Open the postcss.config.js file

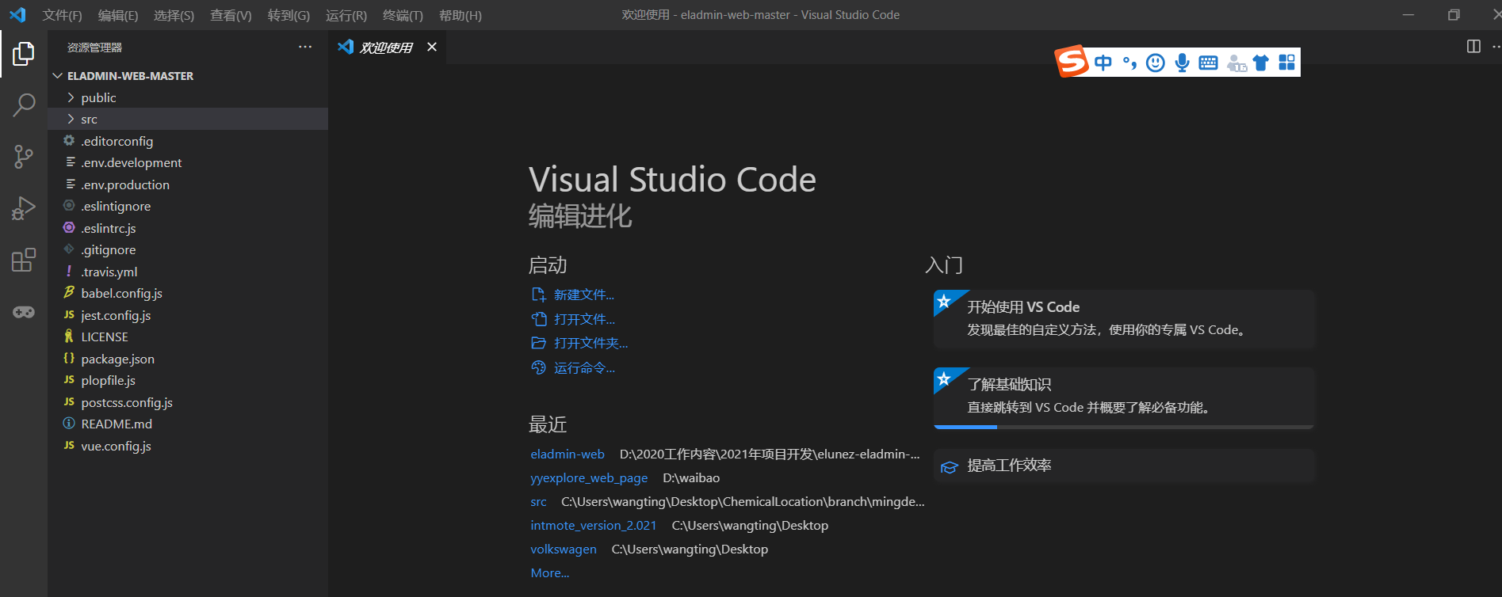188,402
